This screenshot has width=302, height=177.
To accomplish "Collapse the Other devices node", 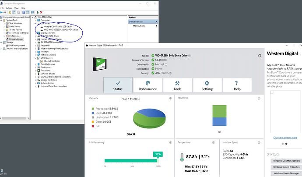I will point(35,58).
